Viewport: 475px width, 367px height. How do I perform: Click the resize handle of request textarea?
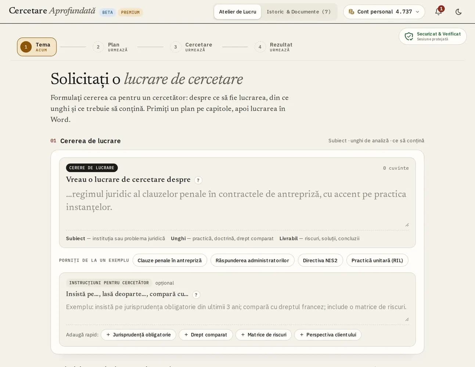(407, 225)
